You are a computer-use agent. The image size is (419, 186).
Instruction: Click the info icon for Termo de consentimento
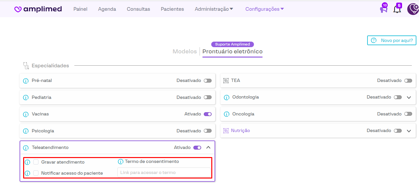coord(121,162)
